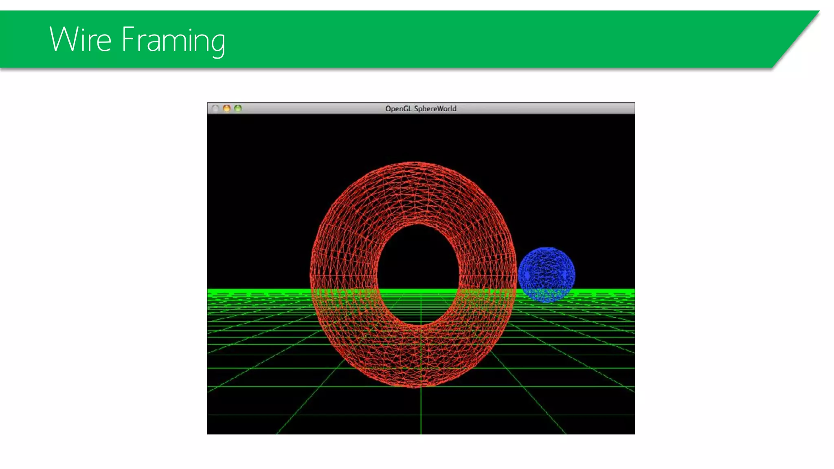Click empty title bar right of window title
The height and width of the screenshot is (469, 834).
pos(546,108)
